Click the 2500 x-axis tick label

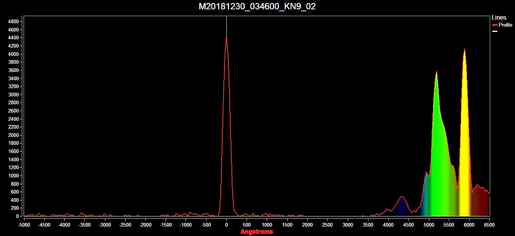point(327,225)
